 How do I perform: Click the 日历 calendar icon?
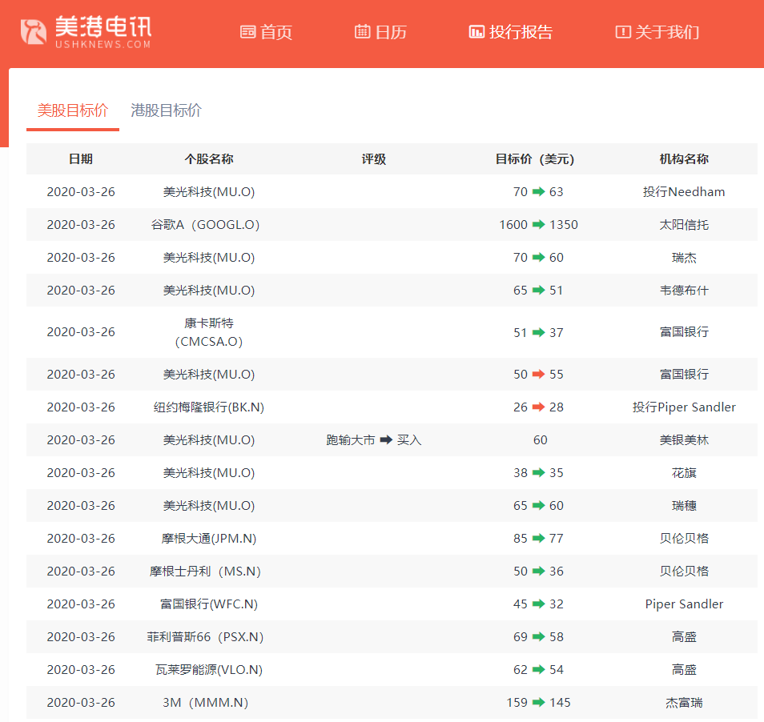click(x=362, y=32)
